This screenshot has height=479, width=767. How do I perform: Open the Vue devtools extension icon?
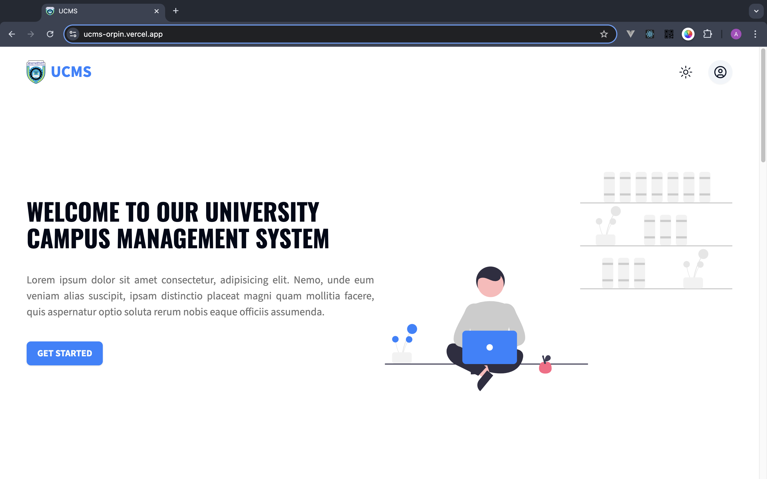pos(630,34)
